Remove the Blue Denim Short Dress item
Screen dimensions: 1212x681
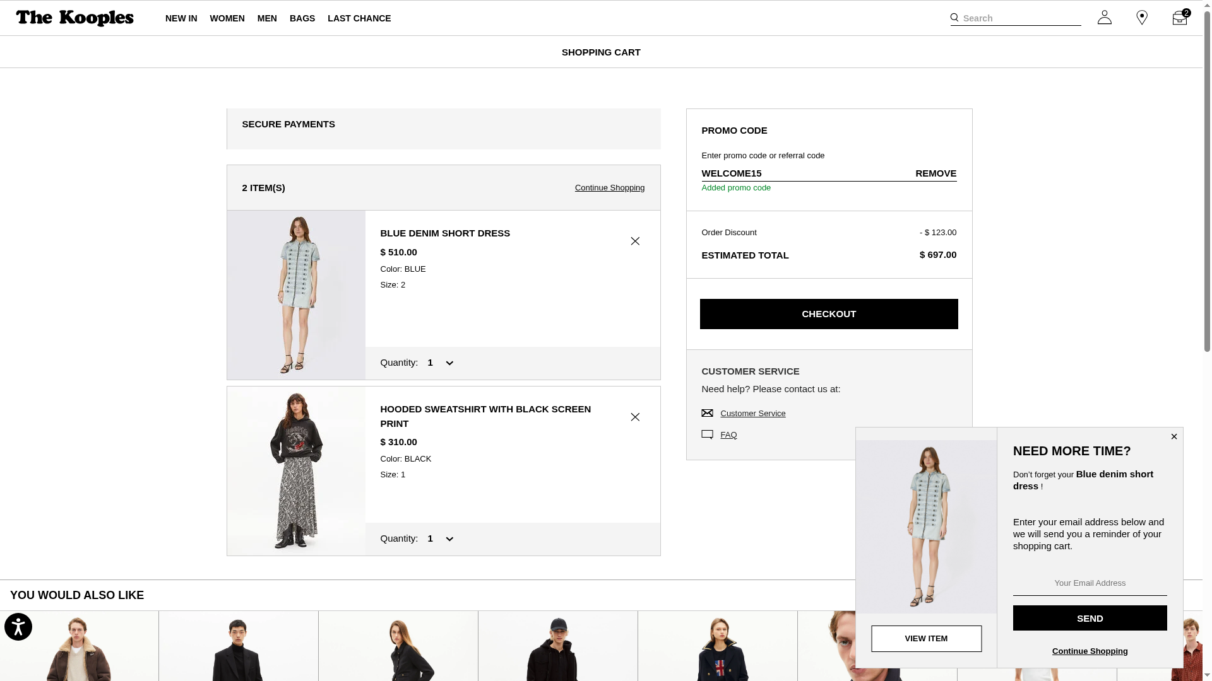click(635, 241)
